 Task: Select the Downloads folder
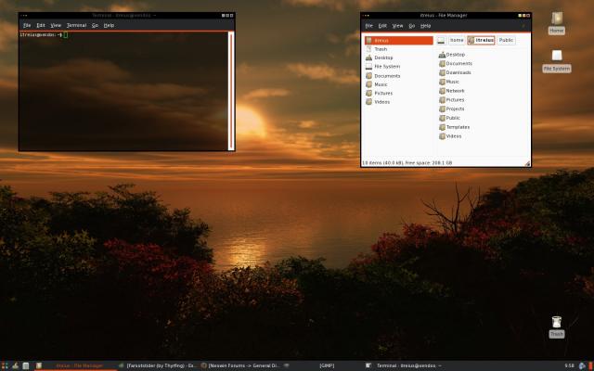click(x=455, y=72)
